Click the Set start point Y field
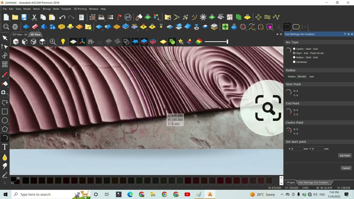The image size is (354, 199). click(x=317, y=149)
